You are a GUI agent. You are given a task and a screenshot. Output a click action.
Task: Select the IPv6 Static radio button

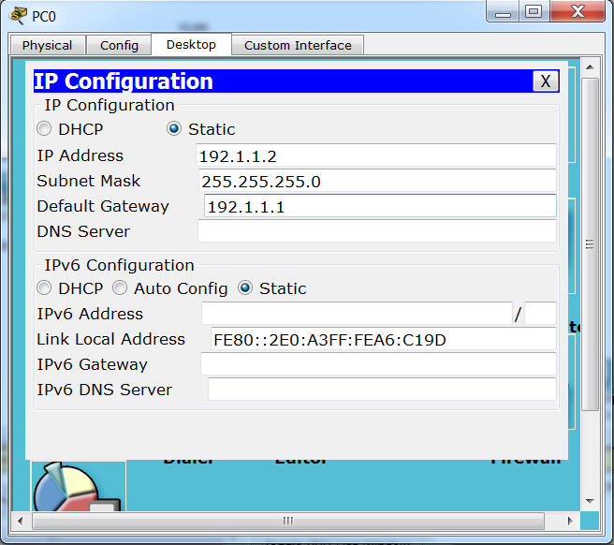(245, 288)
